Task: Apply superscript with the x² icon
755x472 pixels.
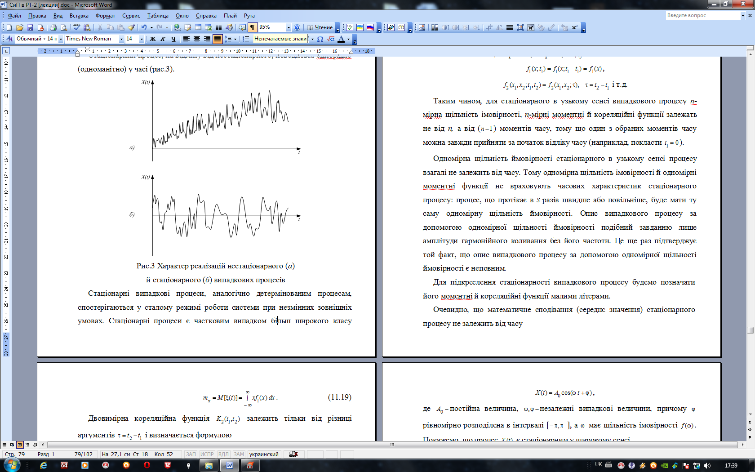Action: (575, 27)
